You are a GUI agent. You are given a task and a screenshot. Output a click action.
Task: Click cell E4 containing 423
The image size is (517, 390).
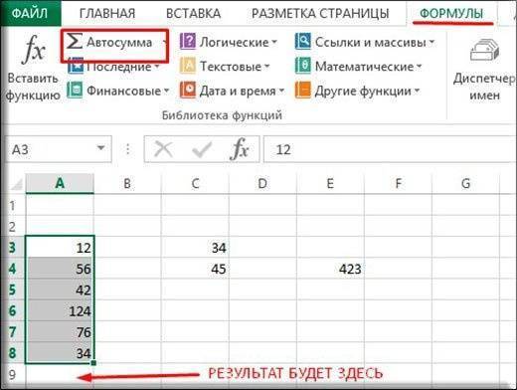coord(330,269)
